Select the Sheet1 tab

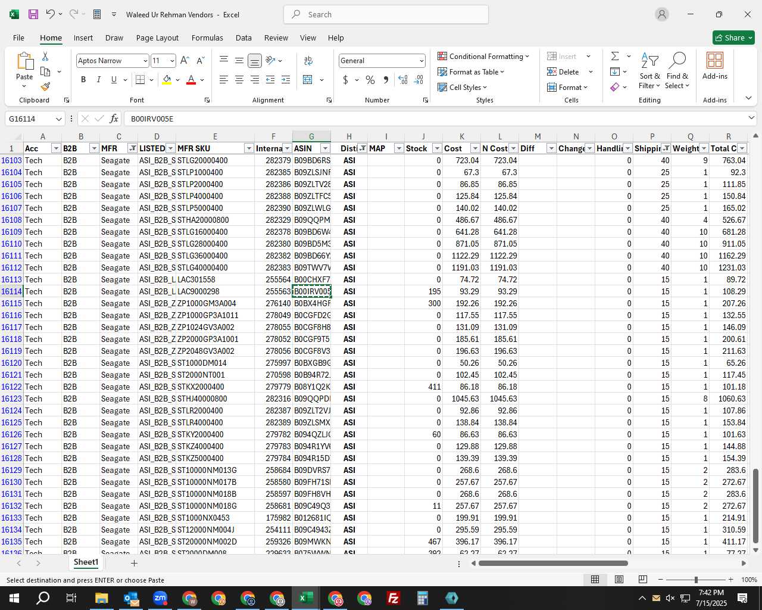pos(86,562)
